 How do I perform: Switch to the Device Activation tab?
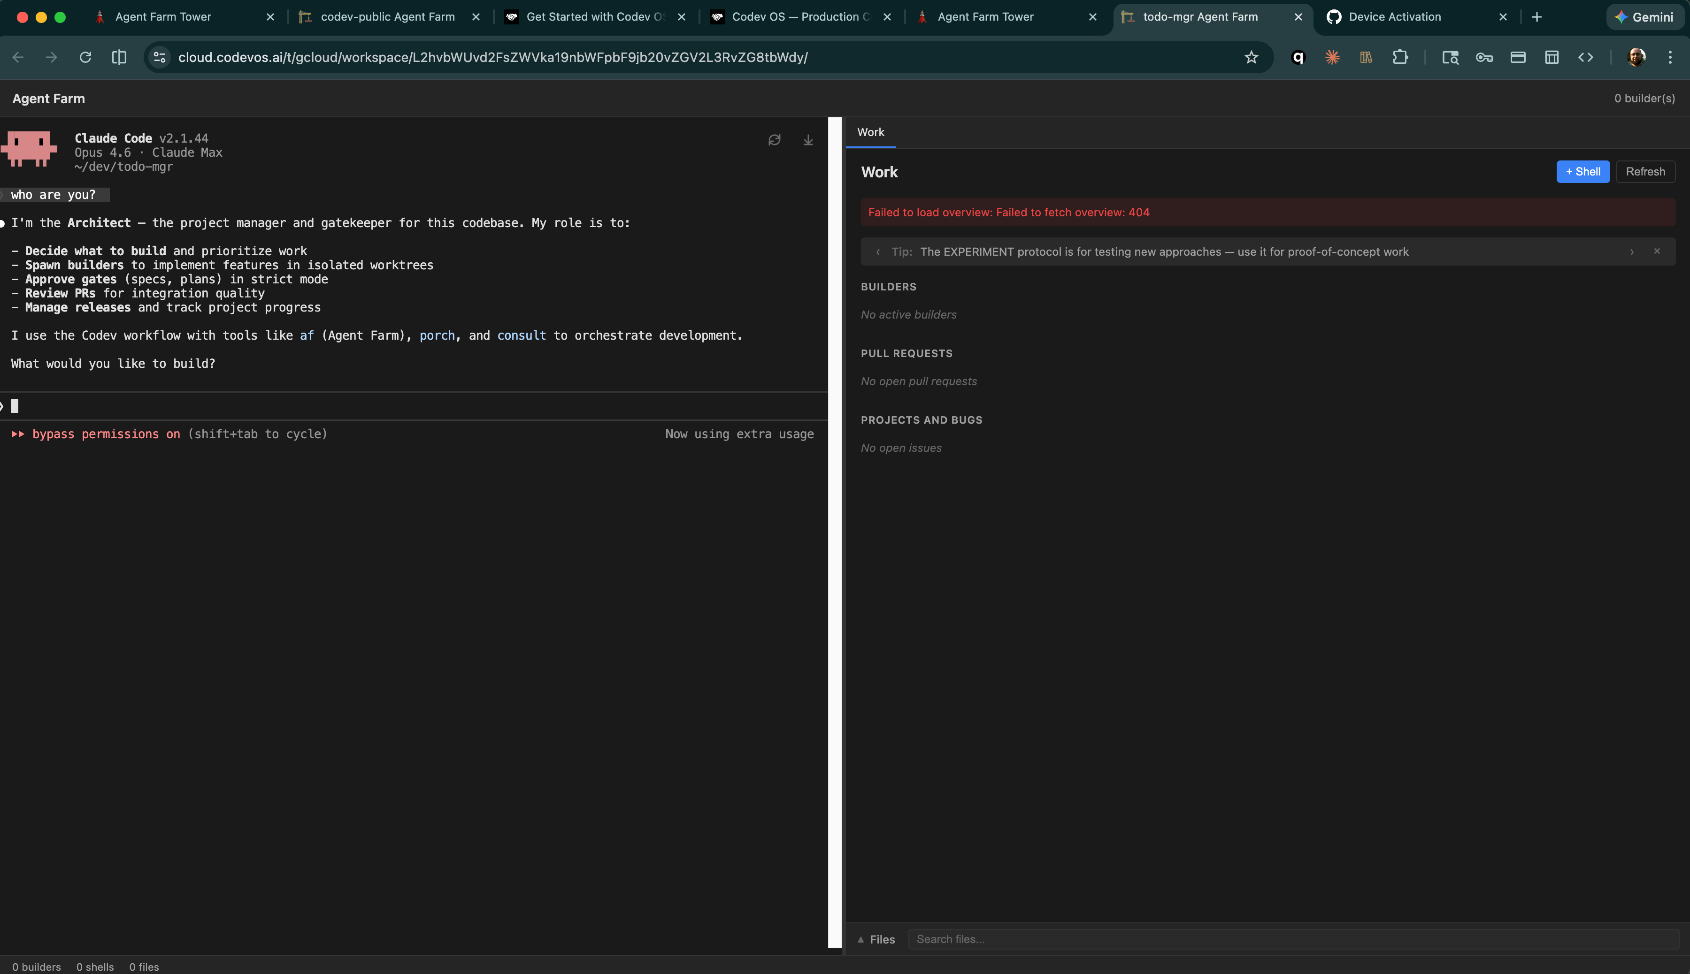(1396, 17)
